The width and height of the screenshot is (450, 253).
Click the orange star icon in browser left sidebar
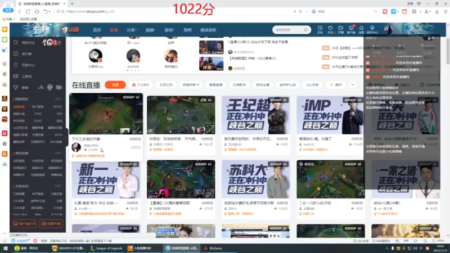[x=4, y=29]
